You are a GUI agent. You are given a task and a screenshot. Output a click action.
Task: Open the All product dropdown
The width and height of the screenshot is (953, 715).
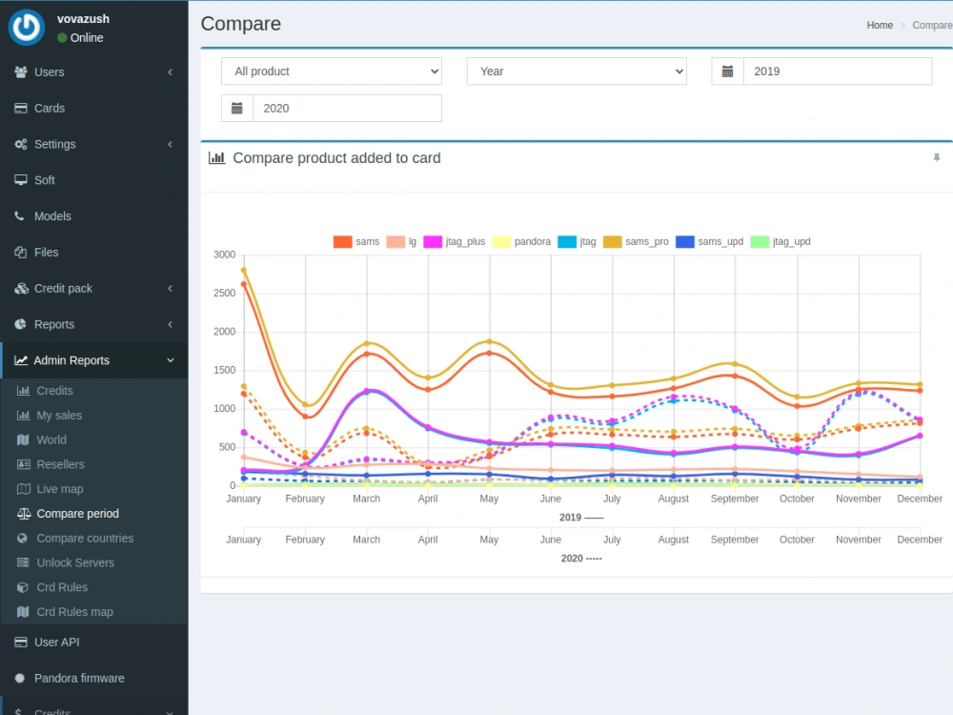coord(332,71)
